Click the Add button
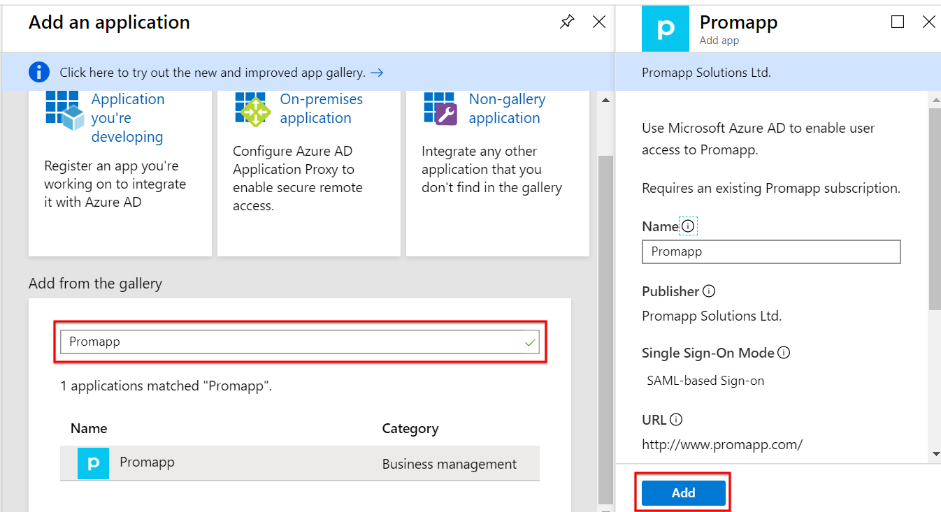941x512 pixels. pyautogui.click(x=683, y=492)
